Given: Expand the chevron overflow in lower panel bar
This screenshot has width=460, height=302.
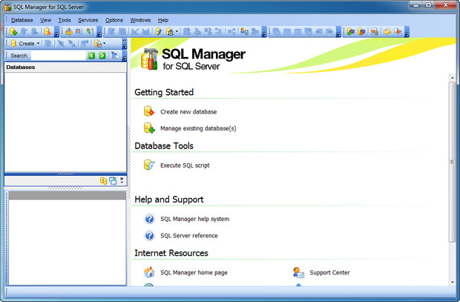Looking at the screenshot, I should (x=122, y=180).
